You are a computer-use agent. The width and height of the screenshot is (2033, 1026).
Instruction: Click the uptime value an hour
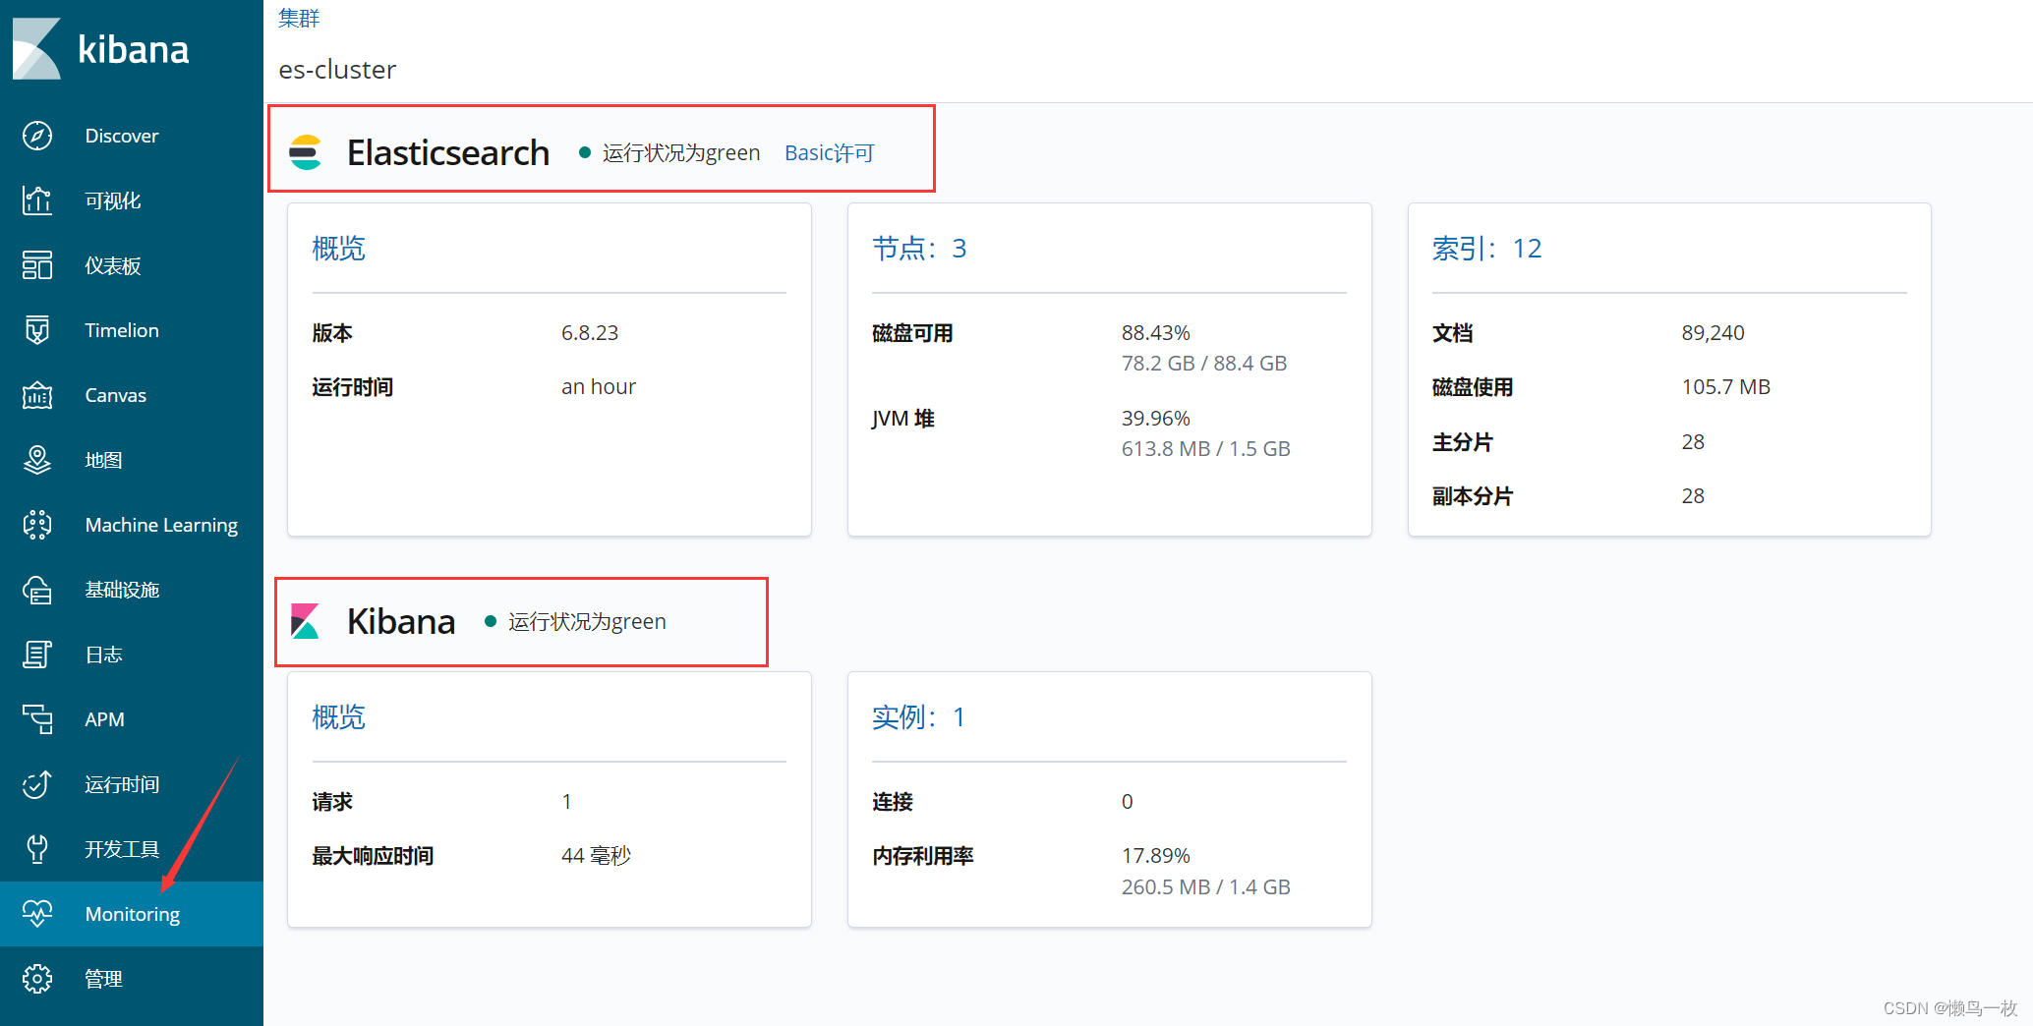599,386
